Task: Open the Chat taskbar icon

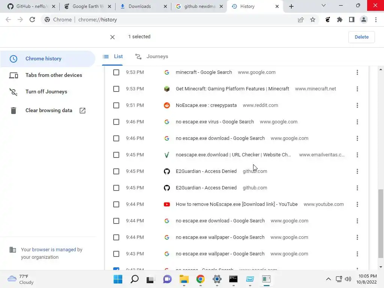Action: [167, 279]
